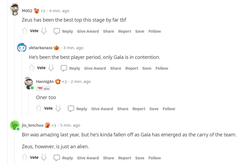Save M002's comment
Viewport: 249px width, 165px height.
click(x=140, y=31)
